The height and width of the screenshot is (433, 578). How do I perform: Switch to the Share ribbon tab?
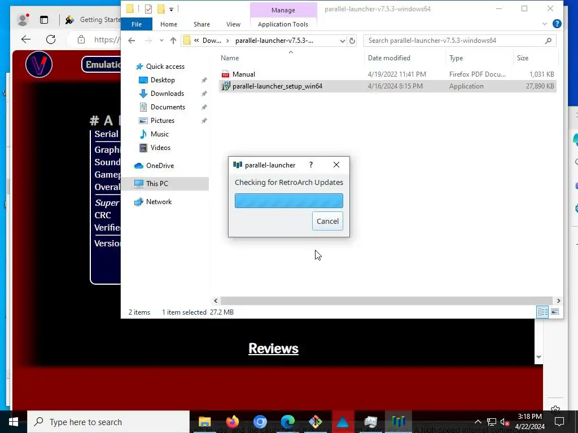[x=202, y=24]
